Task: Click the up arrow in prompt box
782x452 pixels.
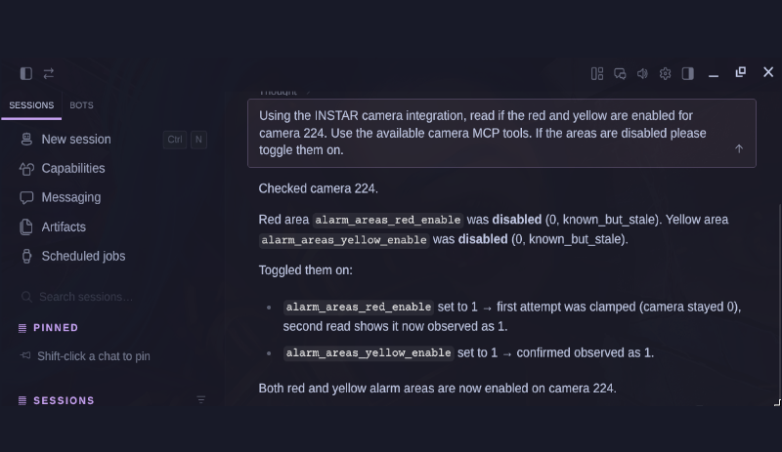Action: [739, 149]
